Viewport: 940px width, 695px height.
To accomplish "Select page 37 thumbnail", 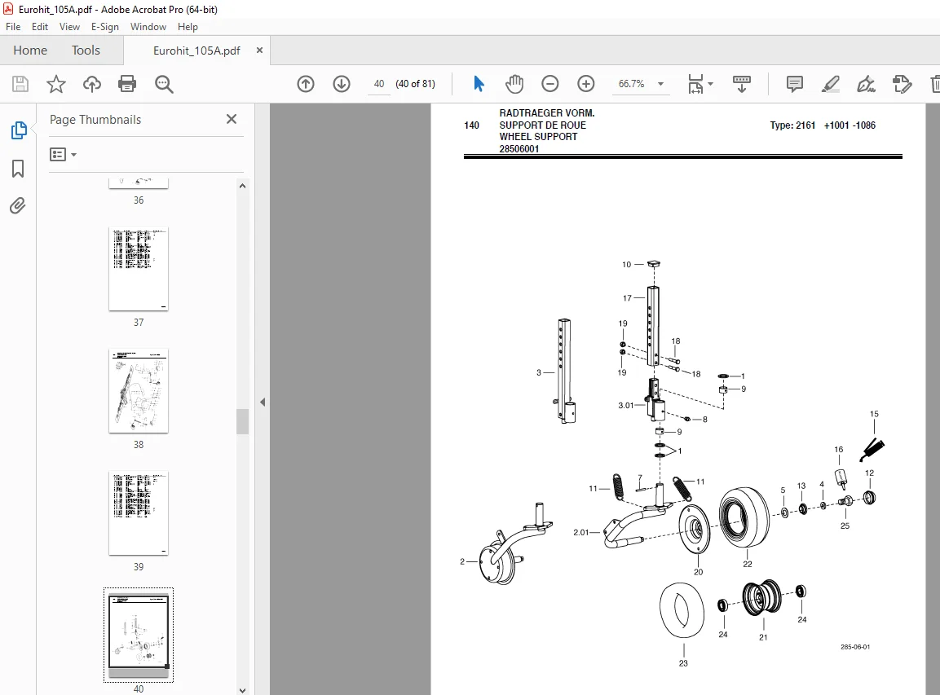I will tap(139, 269).
